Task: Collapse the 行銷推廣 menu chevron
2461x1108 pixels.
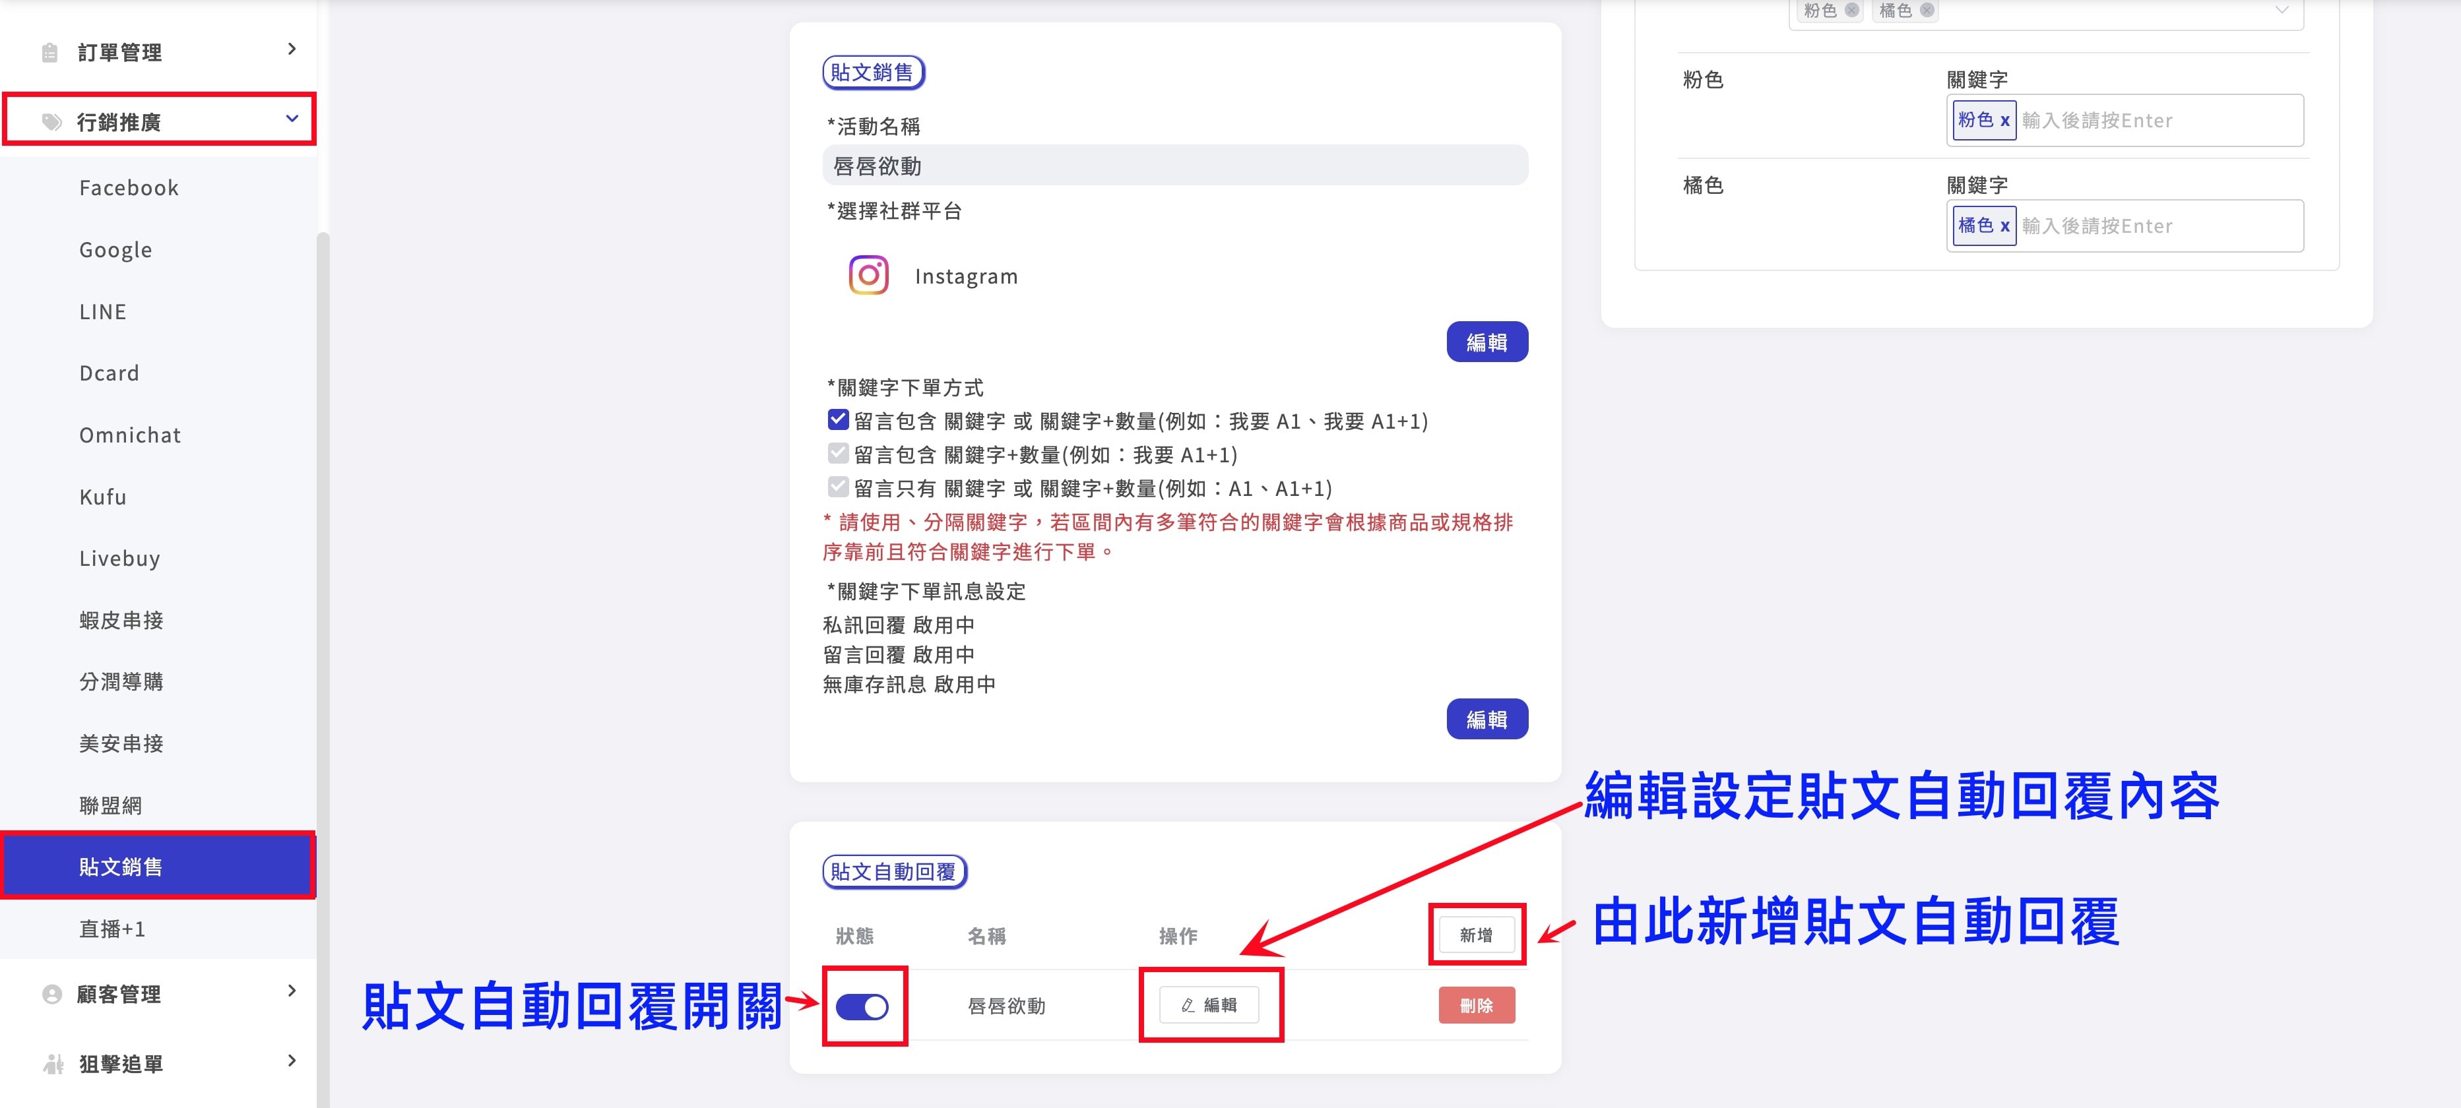Action: [292, 119]
